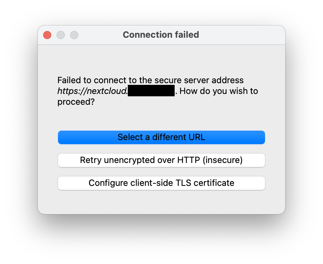The width and height of the screenshot is (323, 264).
Task: Click the Connection failed window title
Action: point(161,35)
